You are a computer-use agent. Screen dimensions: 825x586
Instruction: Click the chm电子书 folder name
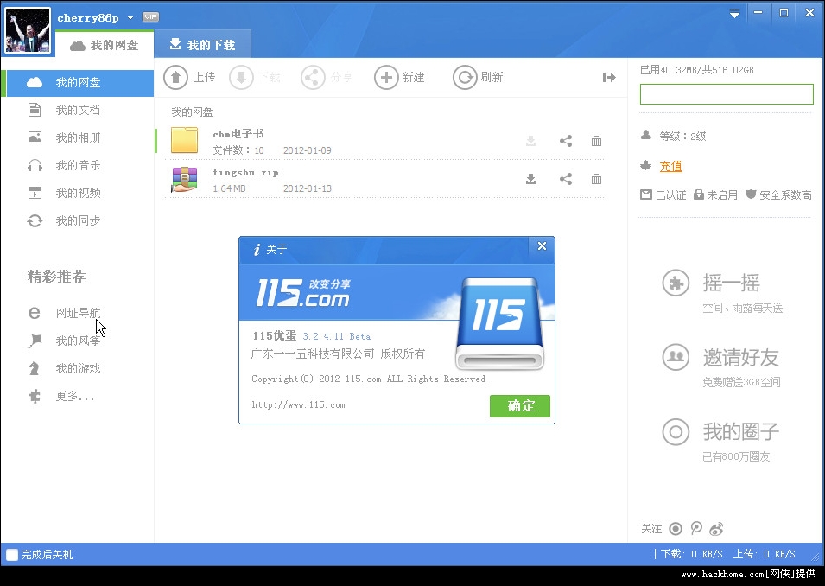[x=238, y=134]
